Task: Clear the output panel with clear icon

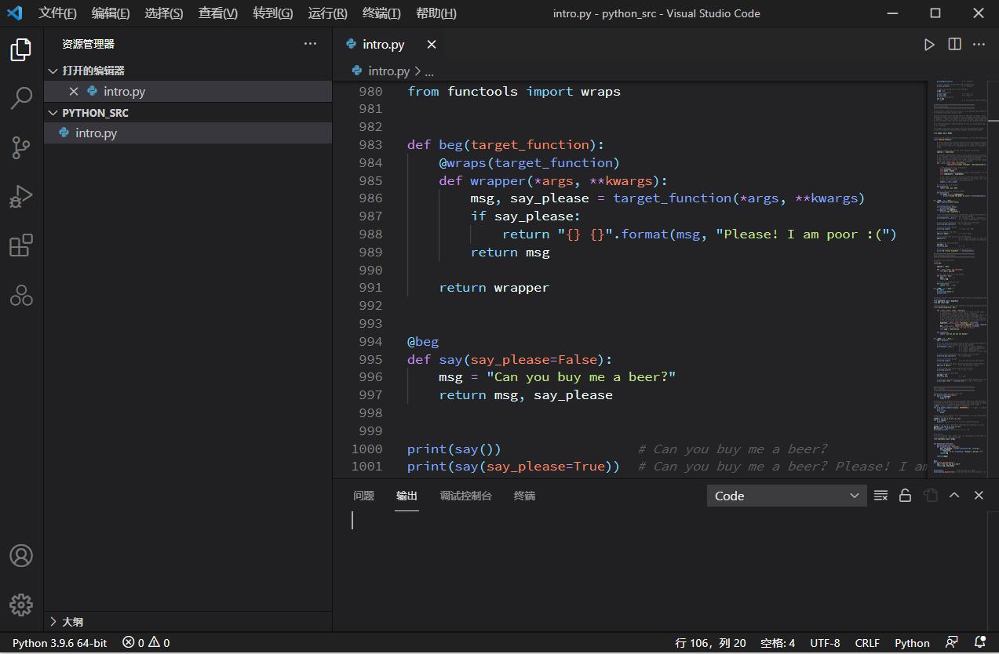Action: tap(881, 496)
